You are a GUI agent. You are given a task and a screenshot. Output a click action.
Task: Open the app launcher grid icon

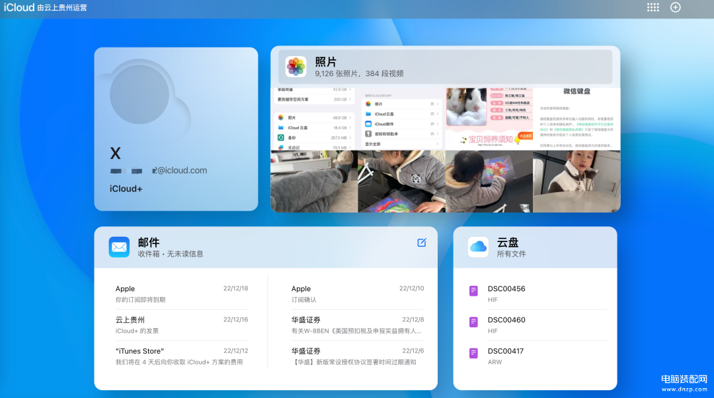pos(653,7)
